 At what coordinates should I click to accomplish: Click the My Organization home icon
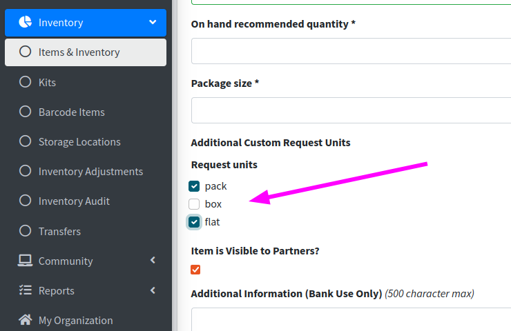pos(25,319)
